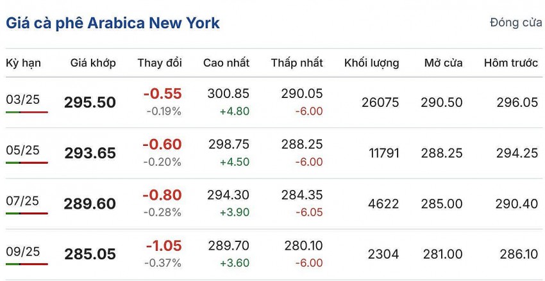Click the Thấp nhất column header
Screen dimensions: 545x281
click(x=297, y=63)
